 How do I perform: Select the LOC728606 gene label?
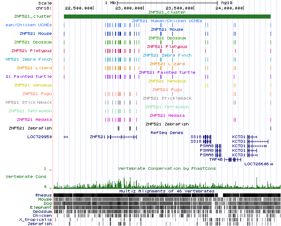click(257, 164)
